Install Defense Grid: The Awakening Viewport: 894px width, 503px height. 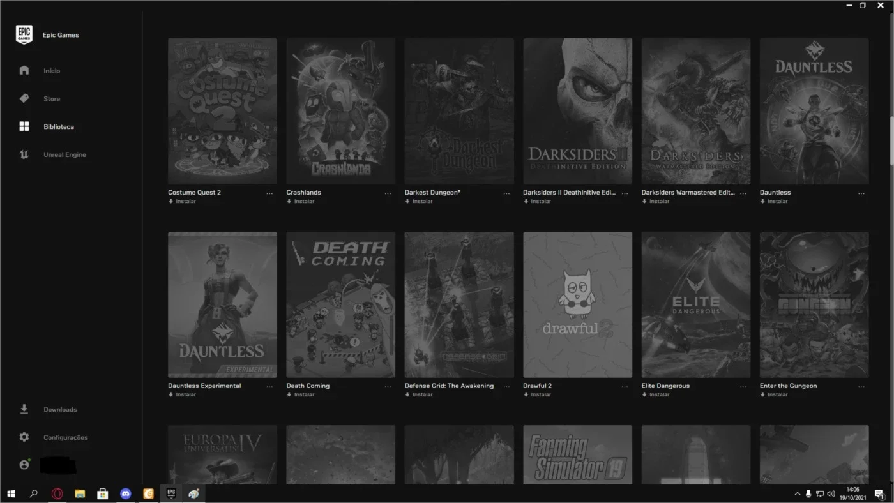[419, 394]
